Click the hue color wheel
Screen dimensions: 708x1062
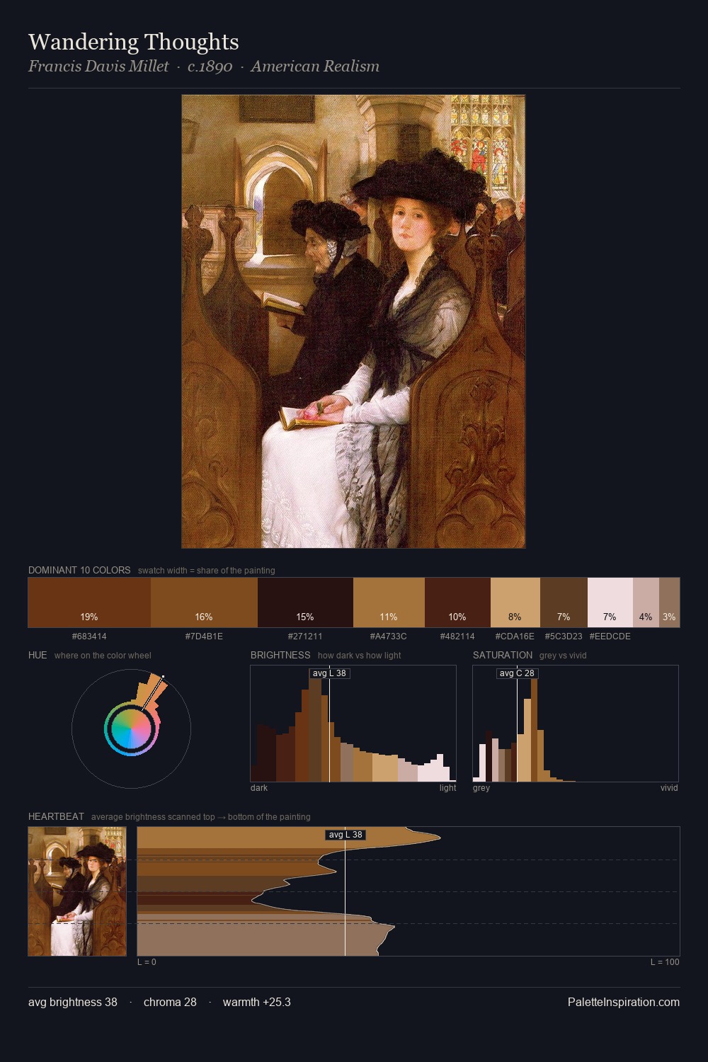[x=131, y=729]
